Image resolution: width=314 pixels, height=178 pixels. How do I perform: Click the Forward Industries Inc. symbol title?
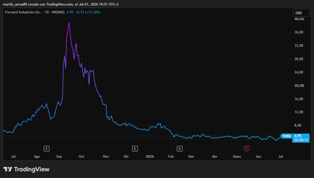23,12
